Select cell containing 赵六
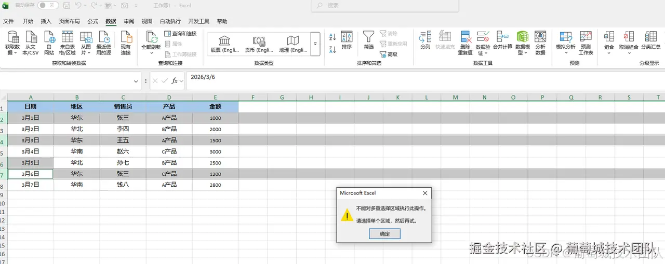 pyautogui.click(x=123, y=151)
